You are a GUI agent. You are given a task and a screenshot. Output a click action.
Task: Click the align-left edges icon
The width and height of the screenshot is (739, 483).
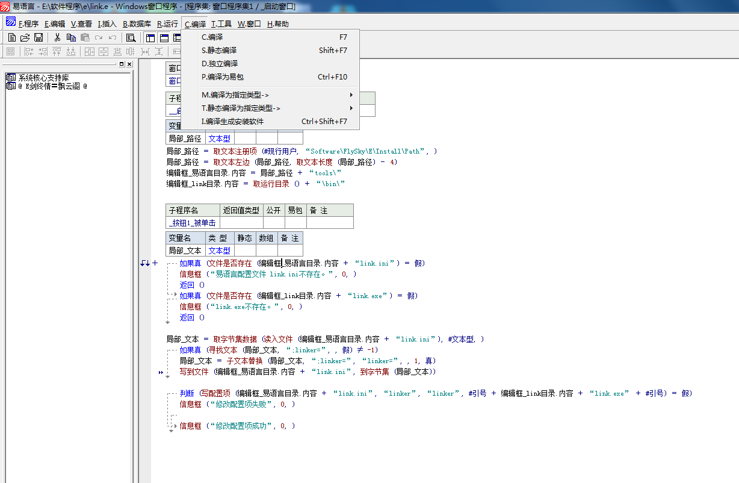click(x=29, y=51)
